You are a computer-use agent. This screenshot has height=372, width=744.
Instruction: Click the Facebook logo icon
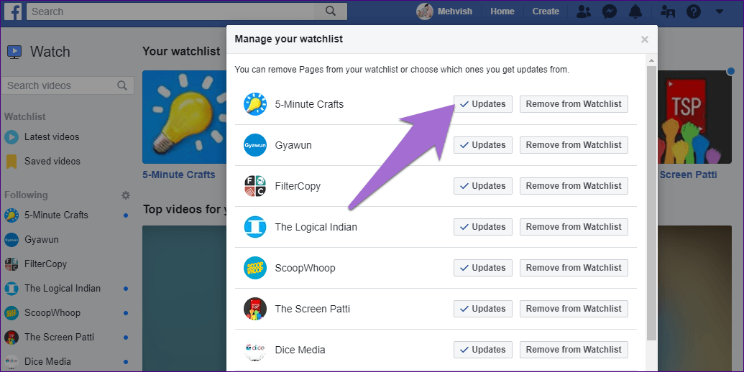coord(13,11)
